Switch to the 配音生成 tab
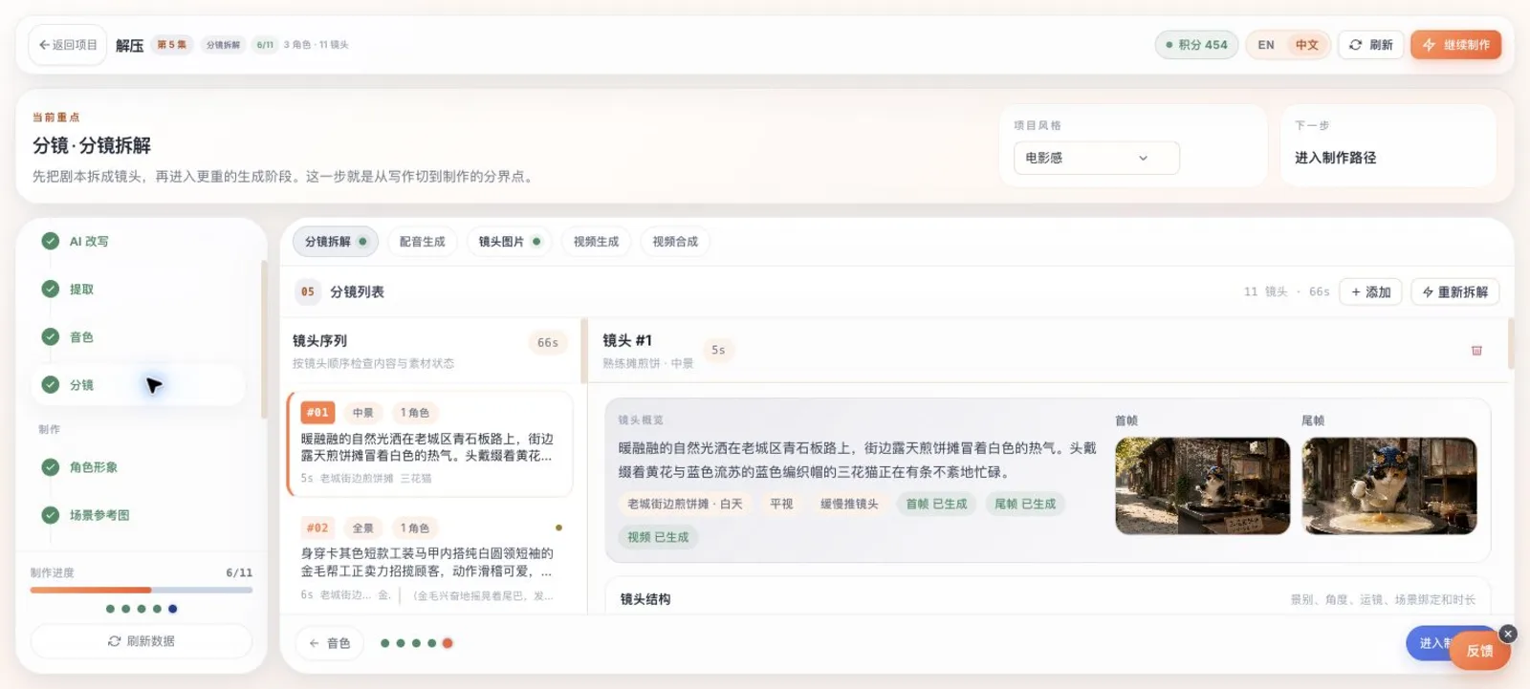1530x689 pixels. coord(423,242)
